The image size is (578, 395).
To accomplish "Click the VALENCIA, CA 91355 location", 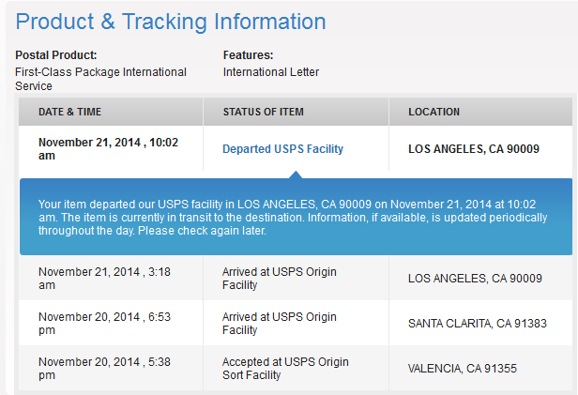I will [x=463, y=368].
